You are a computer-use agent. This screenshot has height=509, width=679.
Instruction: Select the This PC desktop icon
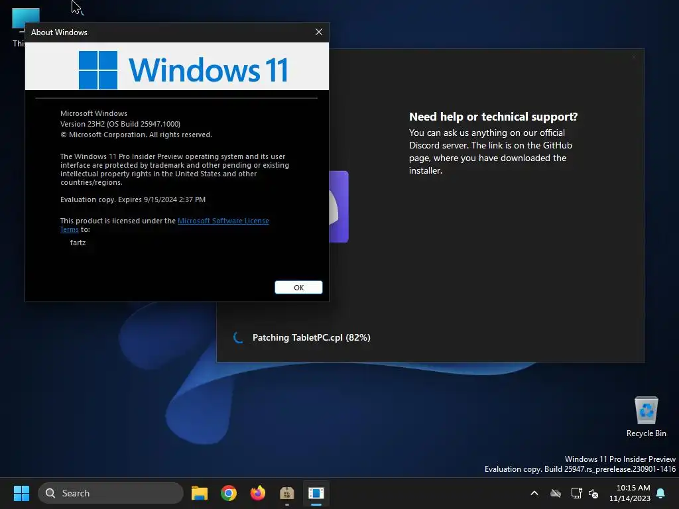click(19, 27)
